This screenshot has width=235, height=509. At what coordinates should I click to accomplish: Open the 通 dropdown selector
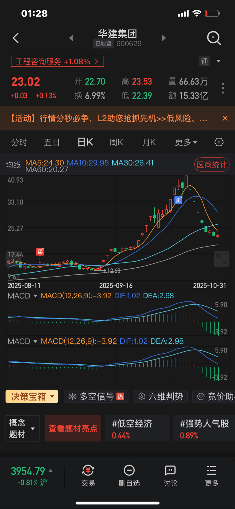tap(210, 61)
